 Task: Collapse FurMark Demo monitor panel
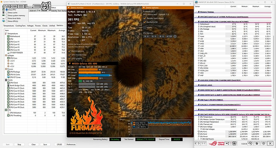pos(69,8)
